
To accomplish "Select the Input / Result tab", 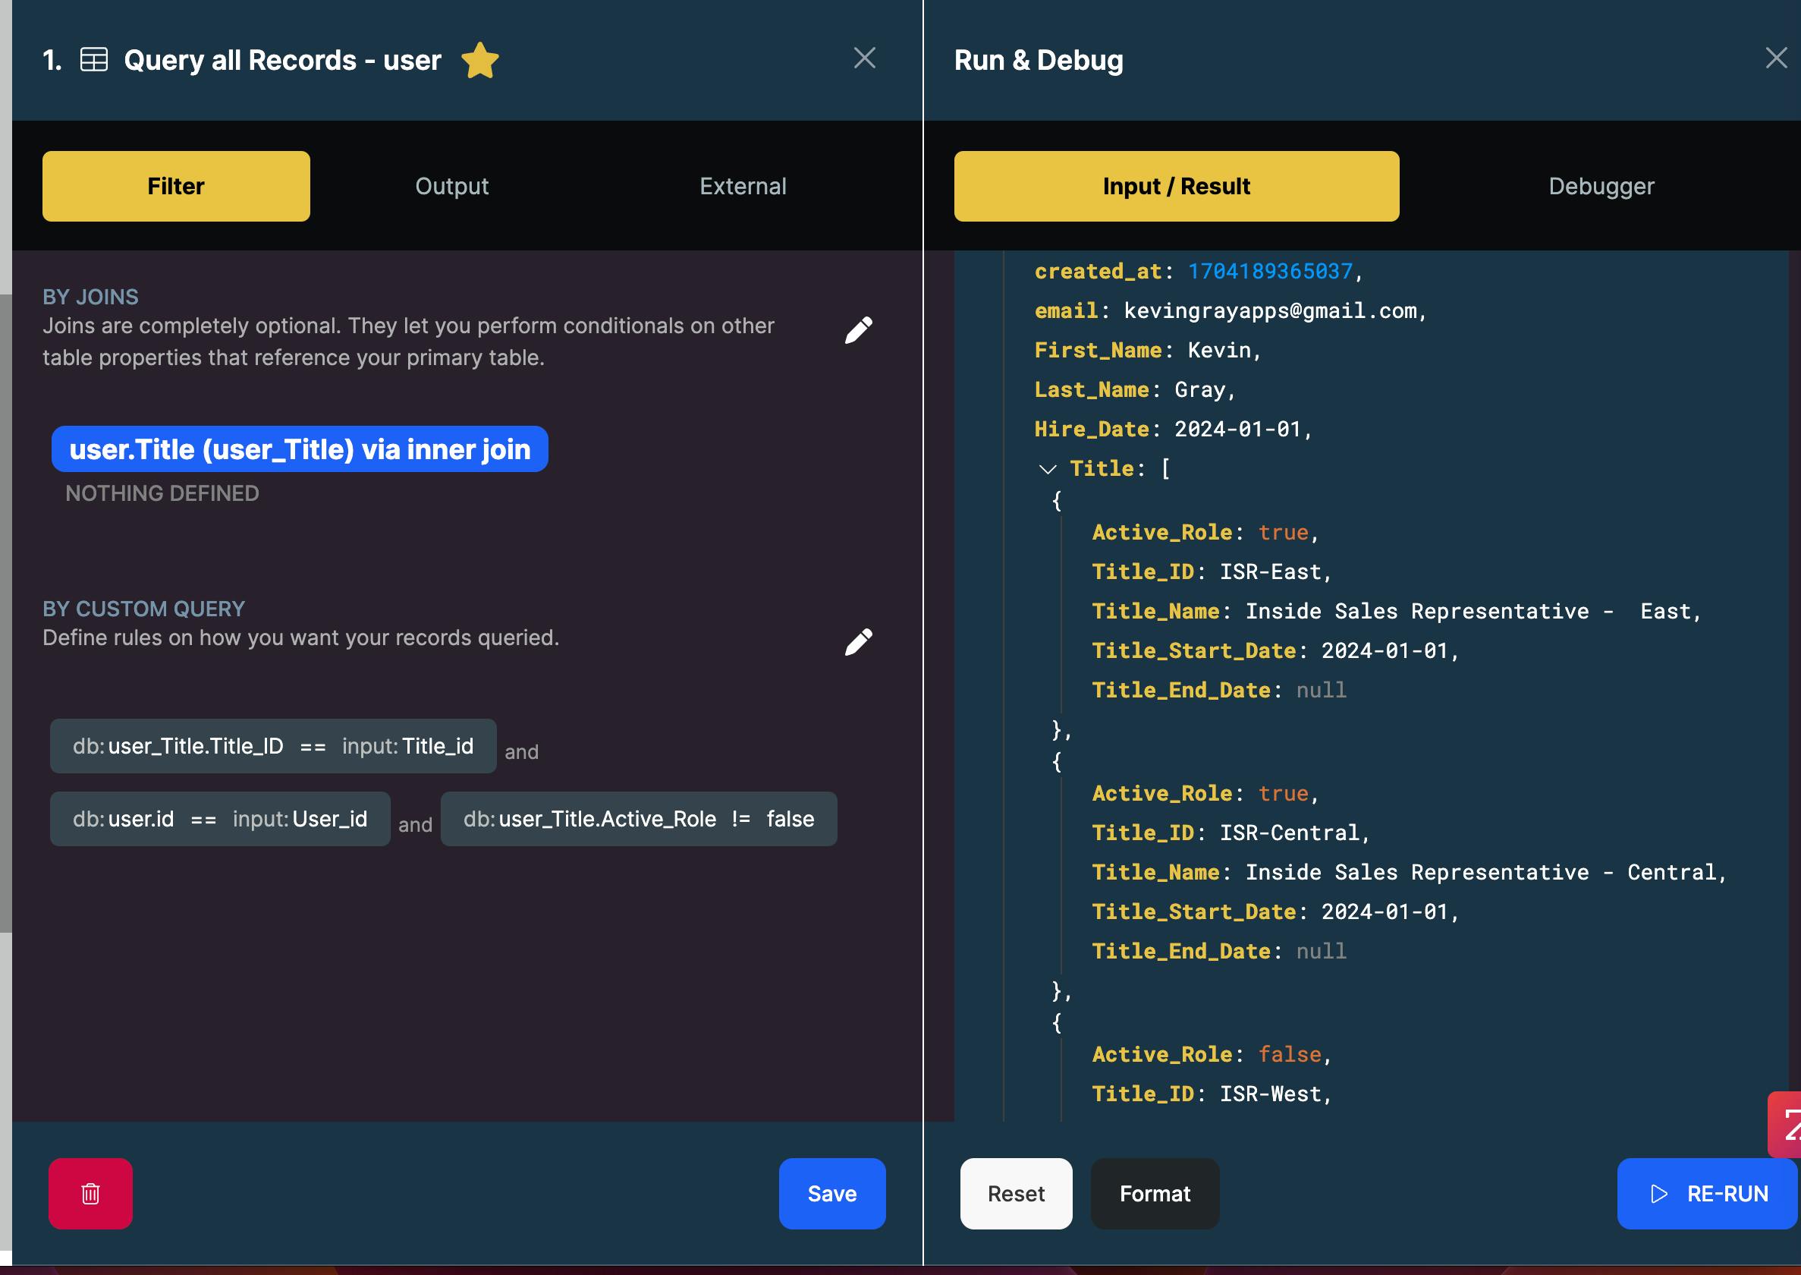I will [x=1176, y=186].
